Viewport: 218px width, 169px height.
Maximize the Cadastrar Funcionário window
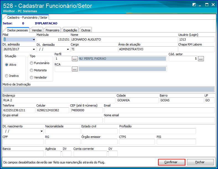(207, 5)
